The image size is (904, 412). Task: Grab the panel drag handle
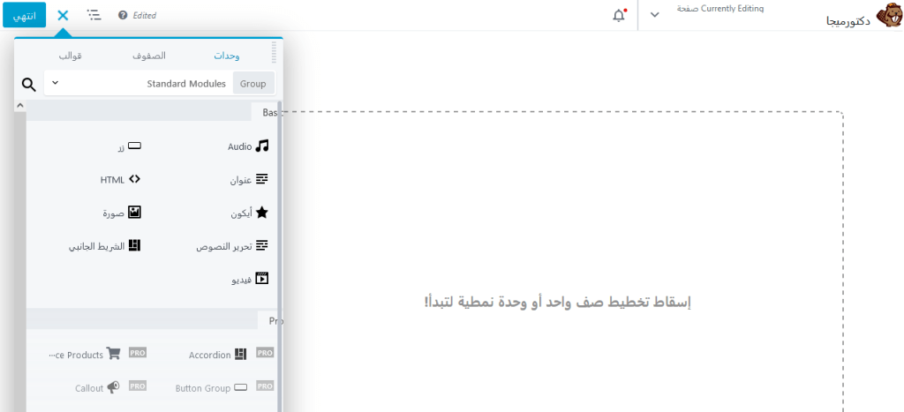[274, 53]
